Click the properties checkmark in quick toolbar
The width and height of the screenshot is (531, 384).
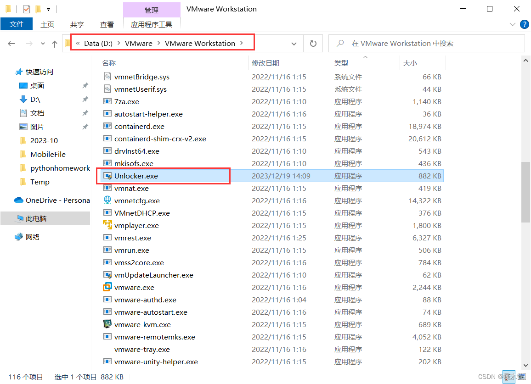[x=27, y=9]
